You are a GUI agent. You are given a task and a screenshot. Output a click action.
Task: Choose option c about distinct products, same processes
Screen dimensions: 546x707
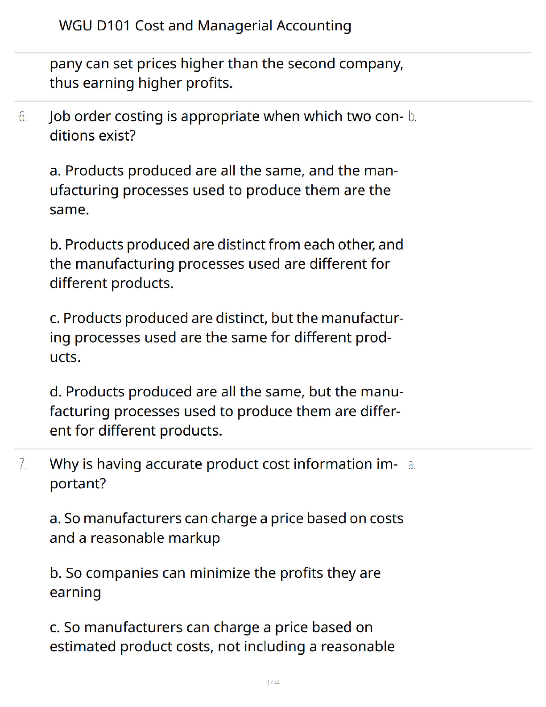(x=227, y=337)
